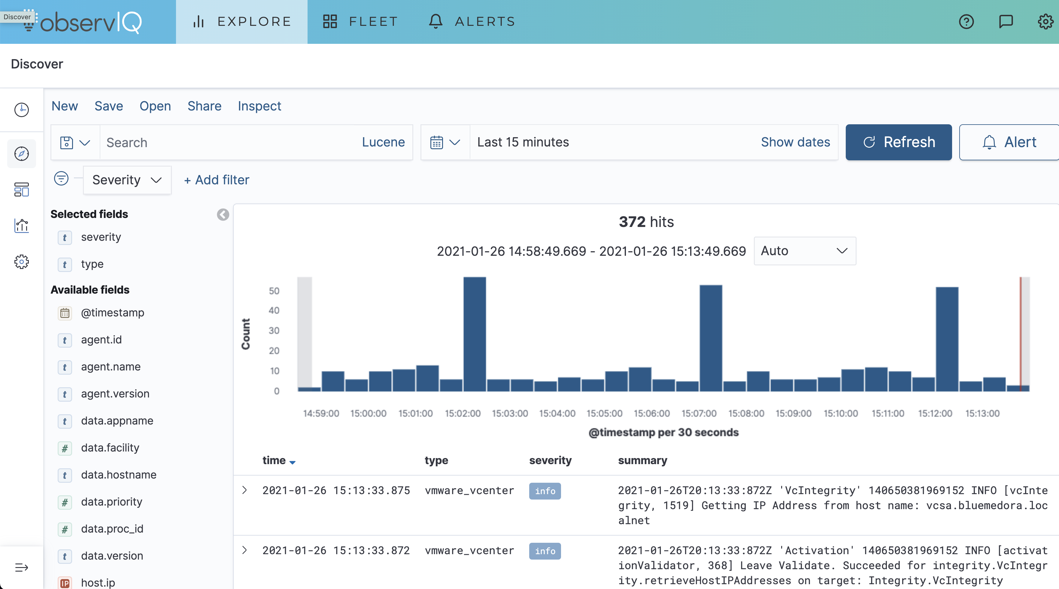
Task: Click the Show dates link
Action: click(x=795, y=142)
